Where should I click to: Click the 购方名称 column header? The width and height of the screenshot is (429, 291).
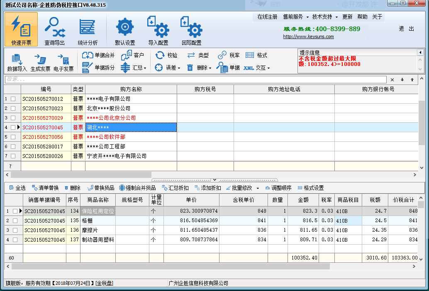pos(131,90)
